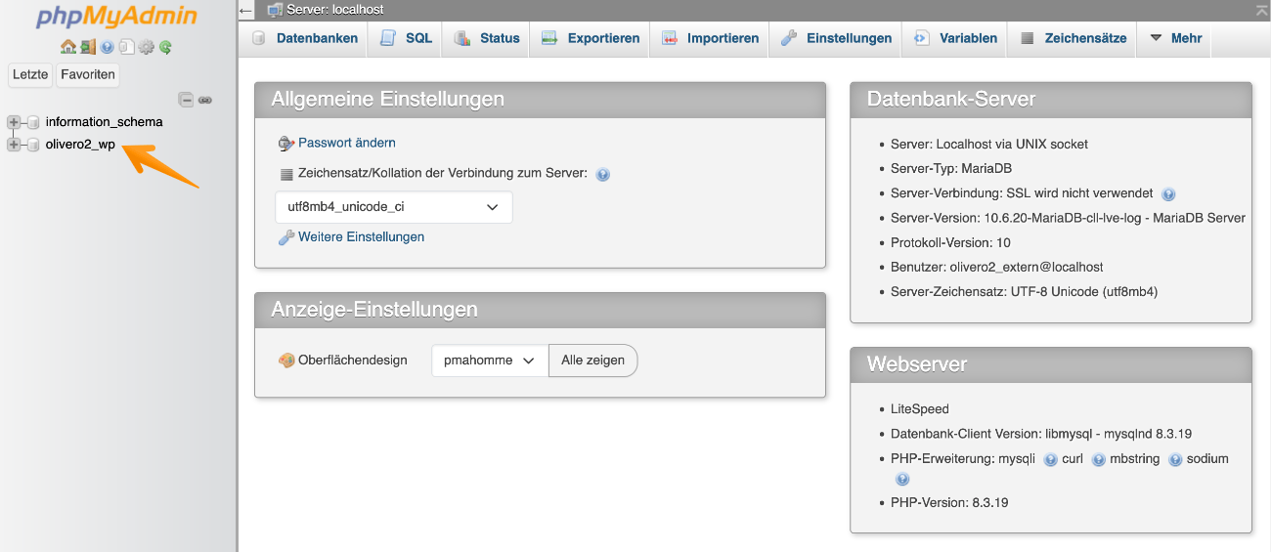Open the MariaDB documentation page icon
This screenshot has width=1271, height=552.
click(x=127, y=47)
